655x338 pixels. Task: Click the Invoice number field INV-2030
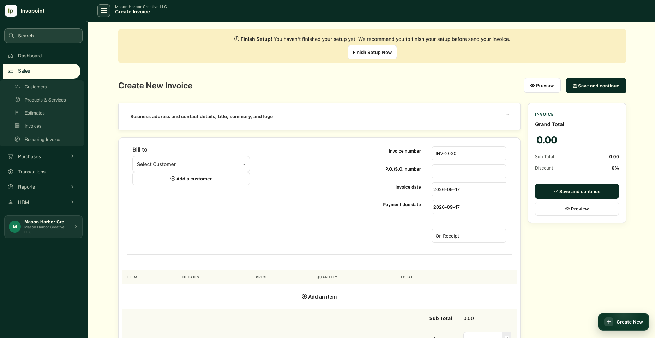pos(469,153)
